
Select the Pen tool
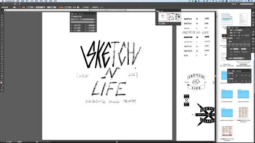click(x=2, y=23)
